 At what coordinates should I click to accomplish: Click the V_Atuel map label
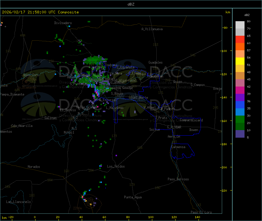click(150, 107)
